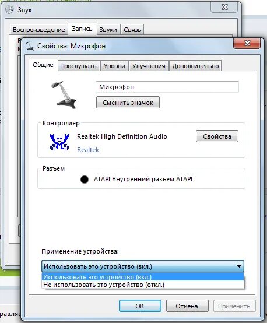Open controller Свойства button
The image size is (267, 323).
(x=217, y=136)
